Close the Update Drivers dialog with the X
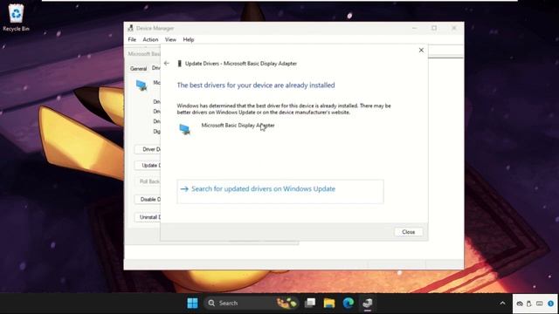This screenshot has width=559, height=314. click(421, 51)
